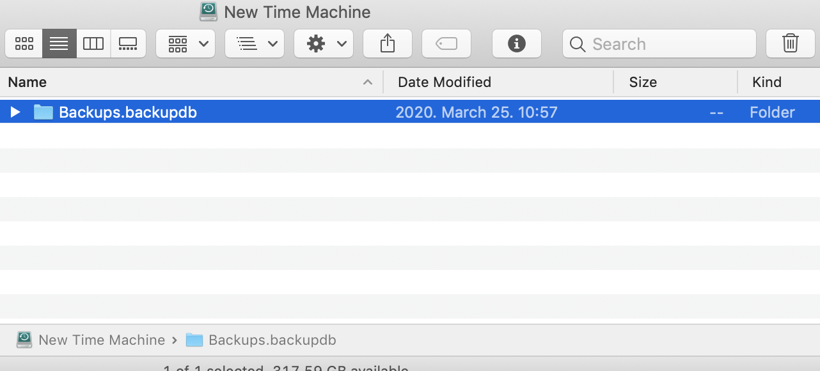Click the Share button

coord(388,43)
